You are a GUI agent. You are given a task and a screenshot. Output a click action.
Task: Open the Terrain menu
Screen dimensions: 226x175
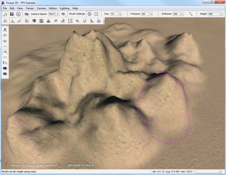coord(29,8)
